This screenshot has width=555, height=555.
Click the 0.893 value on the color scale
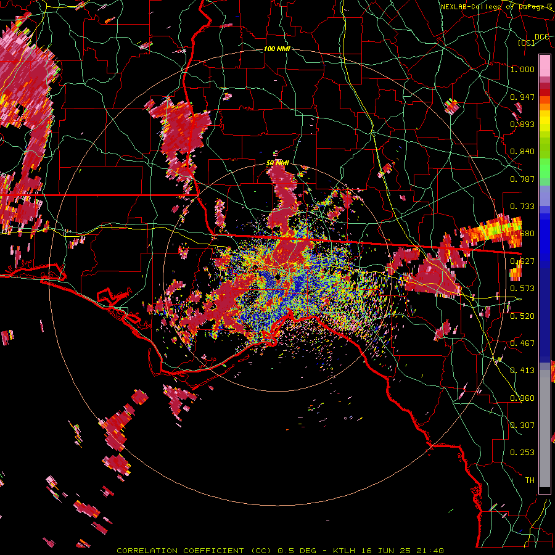tap(522, 124)
